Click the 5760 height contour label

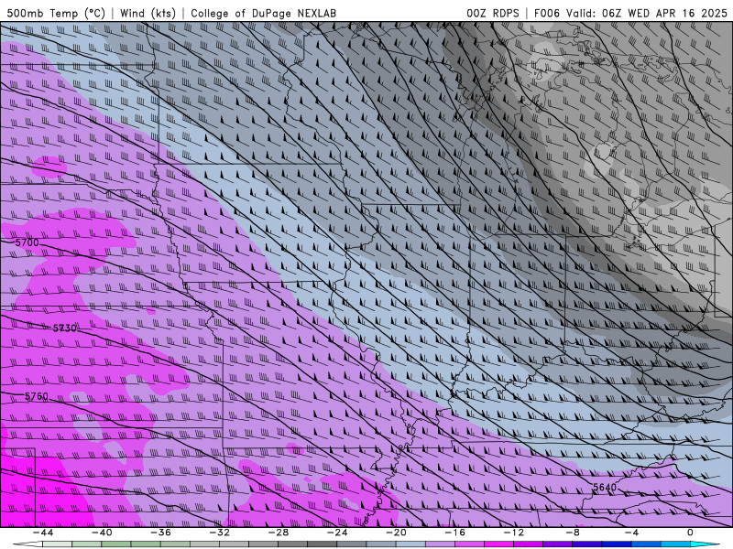point(37,396)
